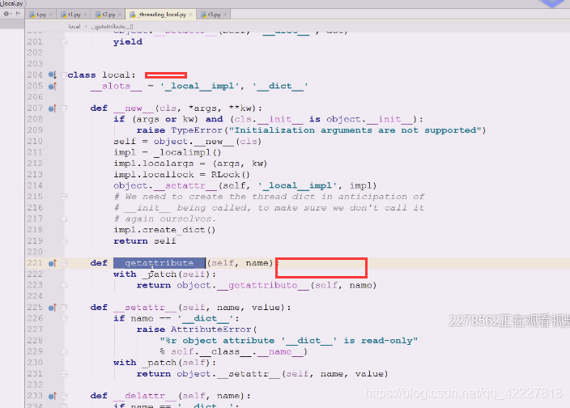
Task: Close the t1.py tab
Action: pyautogui.click(x=85, y=15)
